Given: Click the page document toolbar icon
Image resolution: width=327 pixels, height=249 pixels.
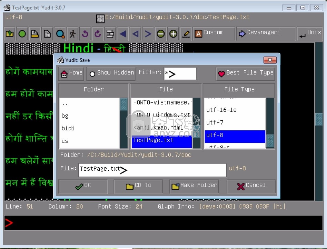Looking at the screenshot, I should [47, 33].
